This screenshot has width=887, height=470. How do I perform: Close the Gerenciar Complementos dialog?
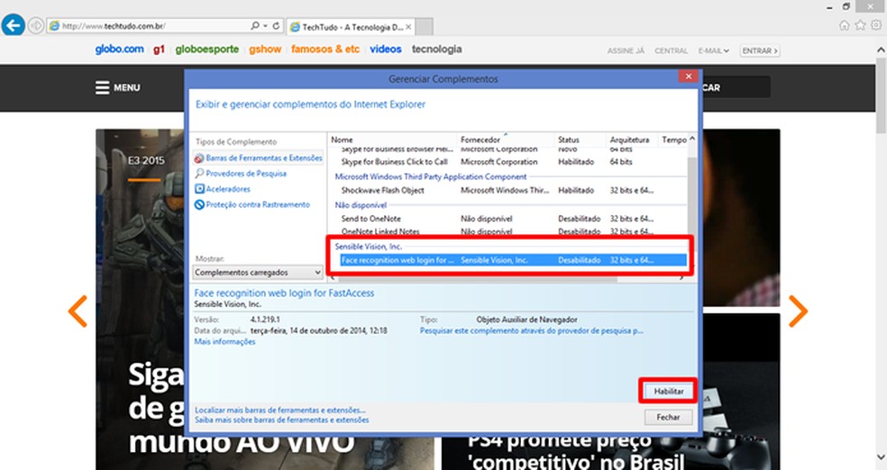(x=689, y=77)
